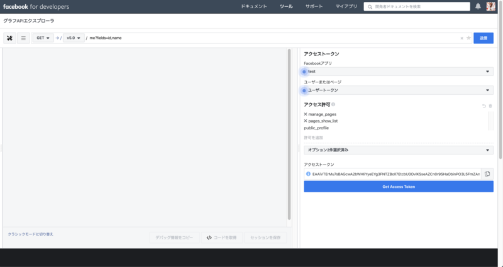
Task: Open the サポート menu
Action: [x=314, y=6]
